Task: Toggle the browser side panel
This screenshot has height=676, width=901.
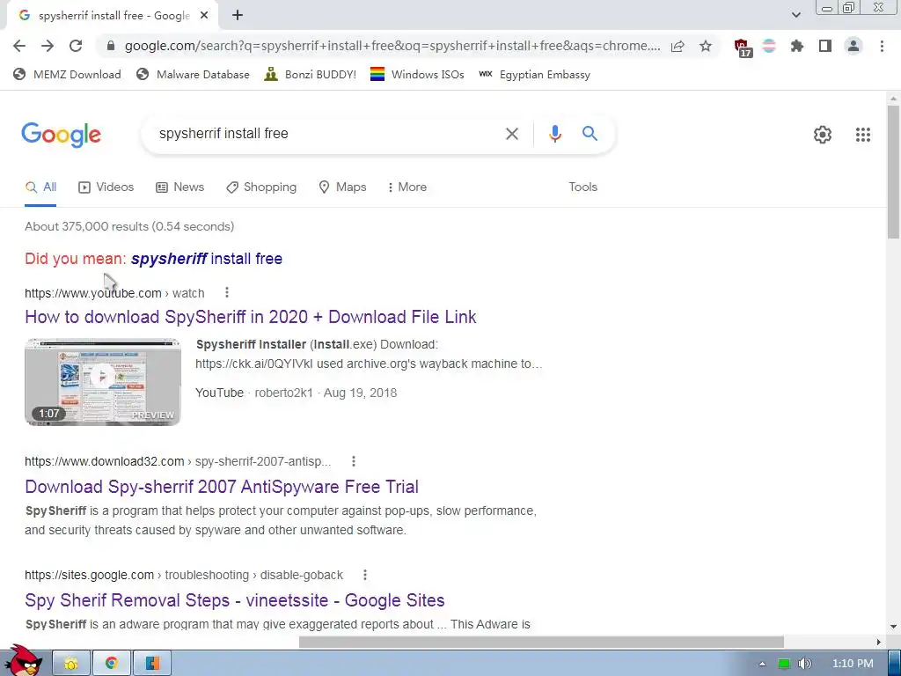Action: [x=825, y=46]
